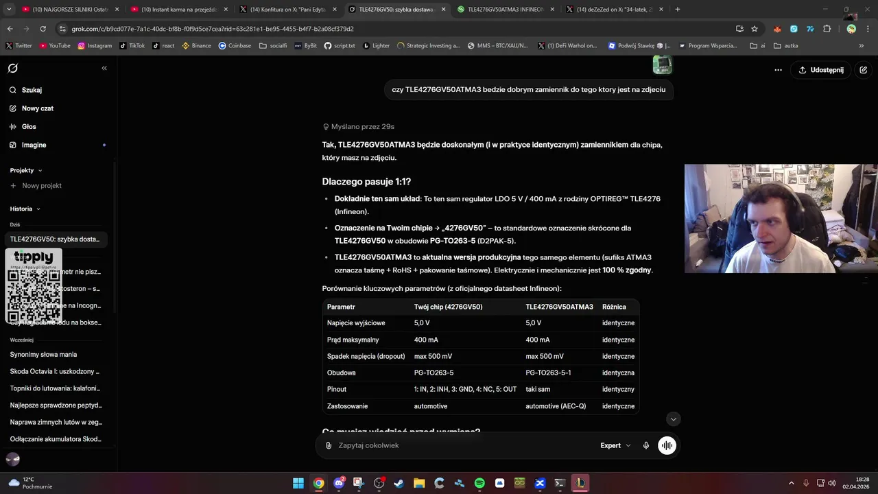The width and height of the screenshot is (878, 494).
Task: Show hidden tray icons chevron
Action: pyautogui.click(x=792, y=483)
